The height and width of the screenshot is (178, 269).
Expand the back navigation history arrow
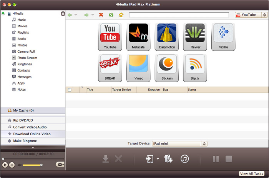pyautogui.click(x=76, y=15)
